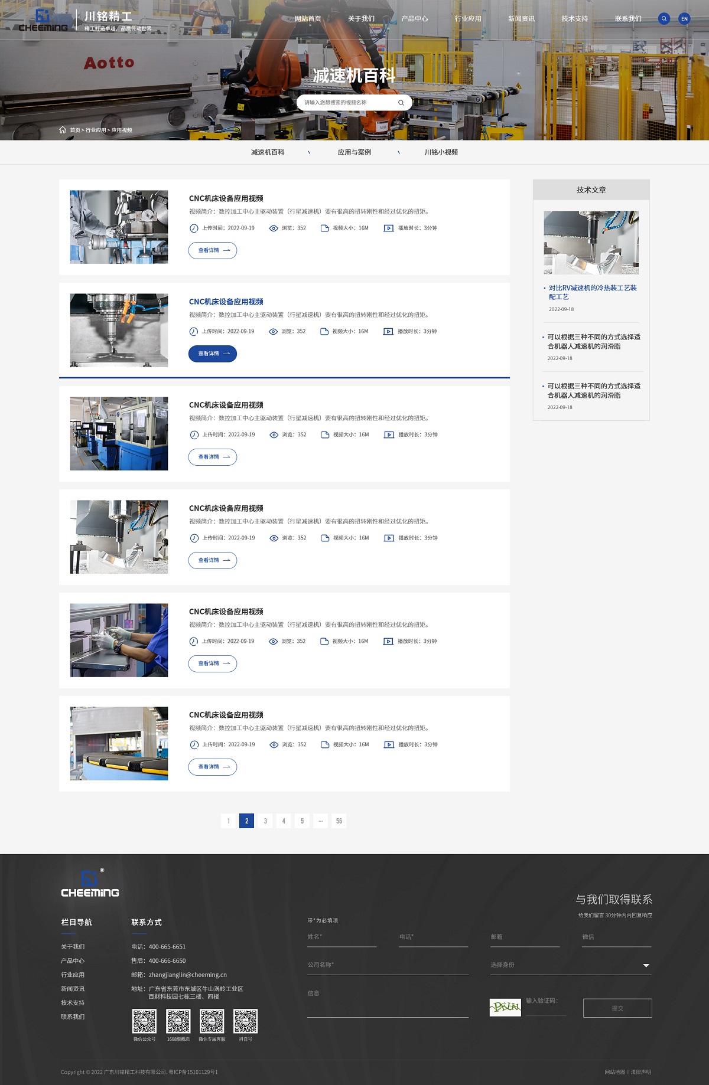
Task: Click 行业应用 in the breadcrumb trail
Action: click(x=96, y=130)
